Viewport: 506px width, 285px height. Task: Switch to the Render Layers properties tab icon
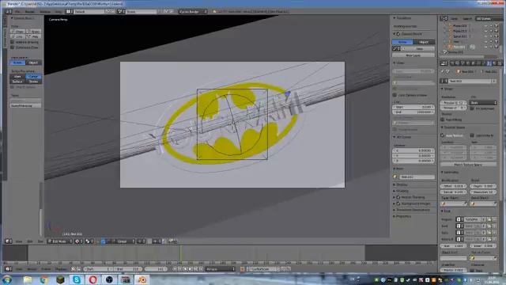(458, 63)
